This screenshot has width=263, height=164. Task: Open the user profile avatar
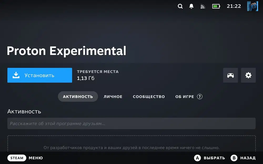pyautogui.click(x=252, y=6)
